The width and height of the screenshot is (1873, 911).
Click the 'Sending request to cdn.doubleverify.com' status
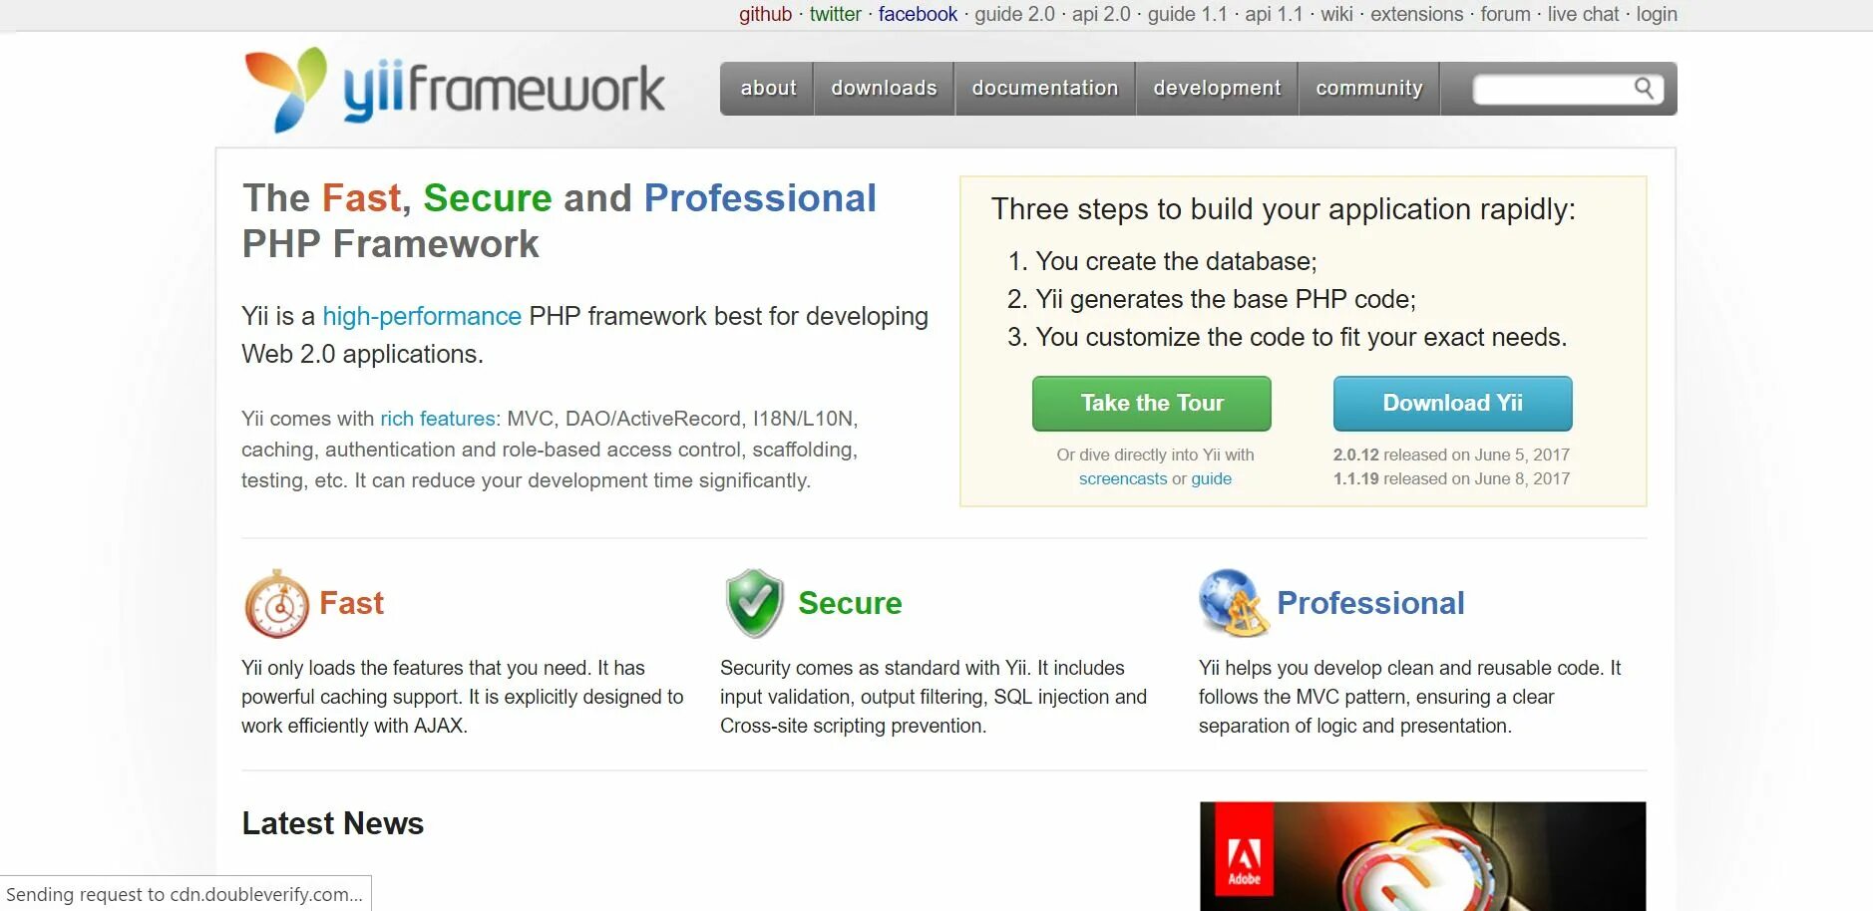point(186,894)
